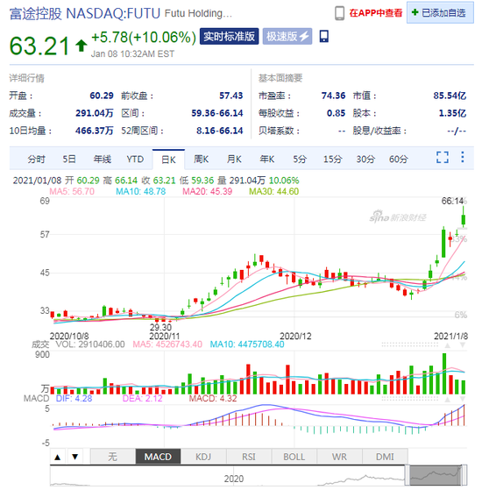Screen dimensions: 482x490
Task: Click the 成交量 value 291.04万
Action: coord(94,113)
